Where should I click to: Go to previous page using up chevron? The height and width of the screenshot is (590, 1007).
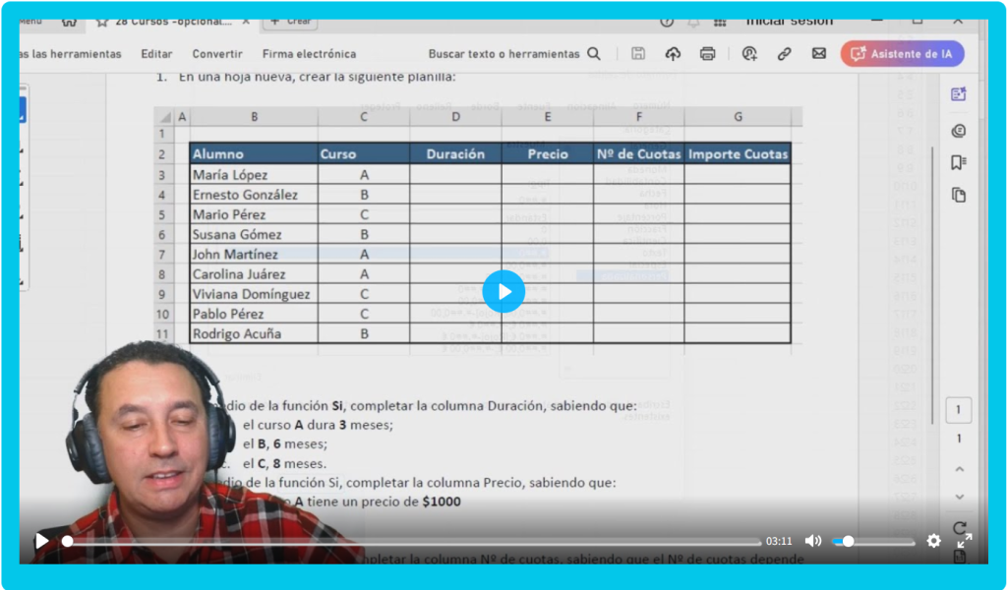point(960,469)
